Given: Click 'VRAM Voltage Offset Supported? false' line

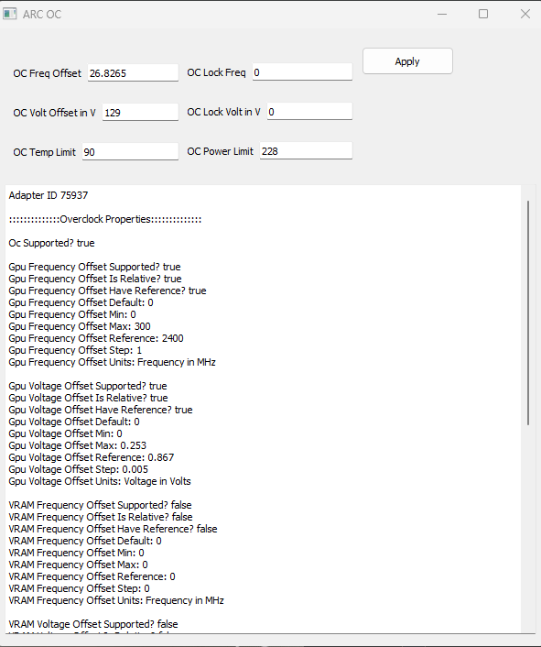Looking at the screenshot, I should (93, 625).
